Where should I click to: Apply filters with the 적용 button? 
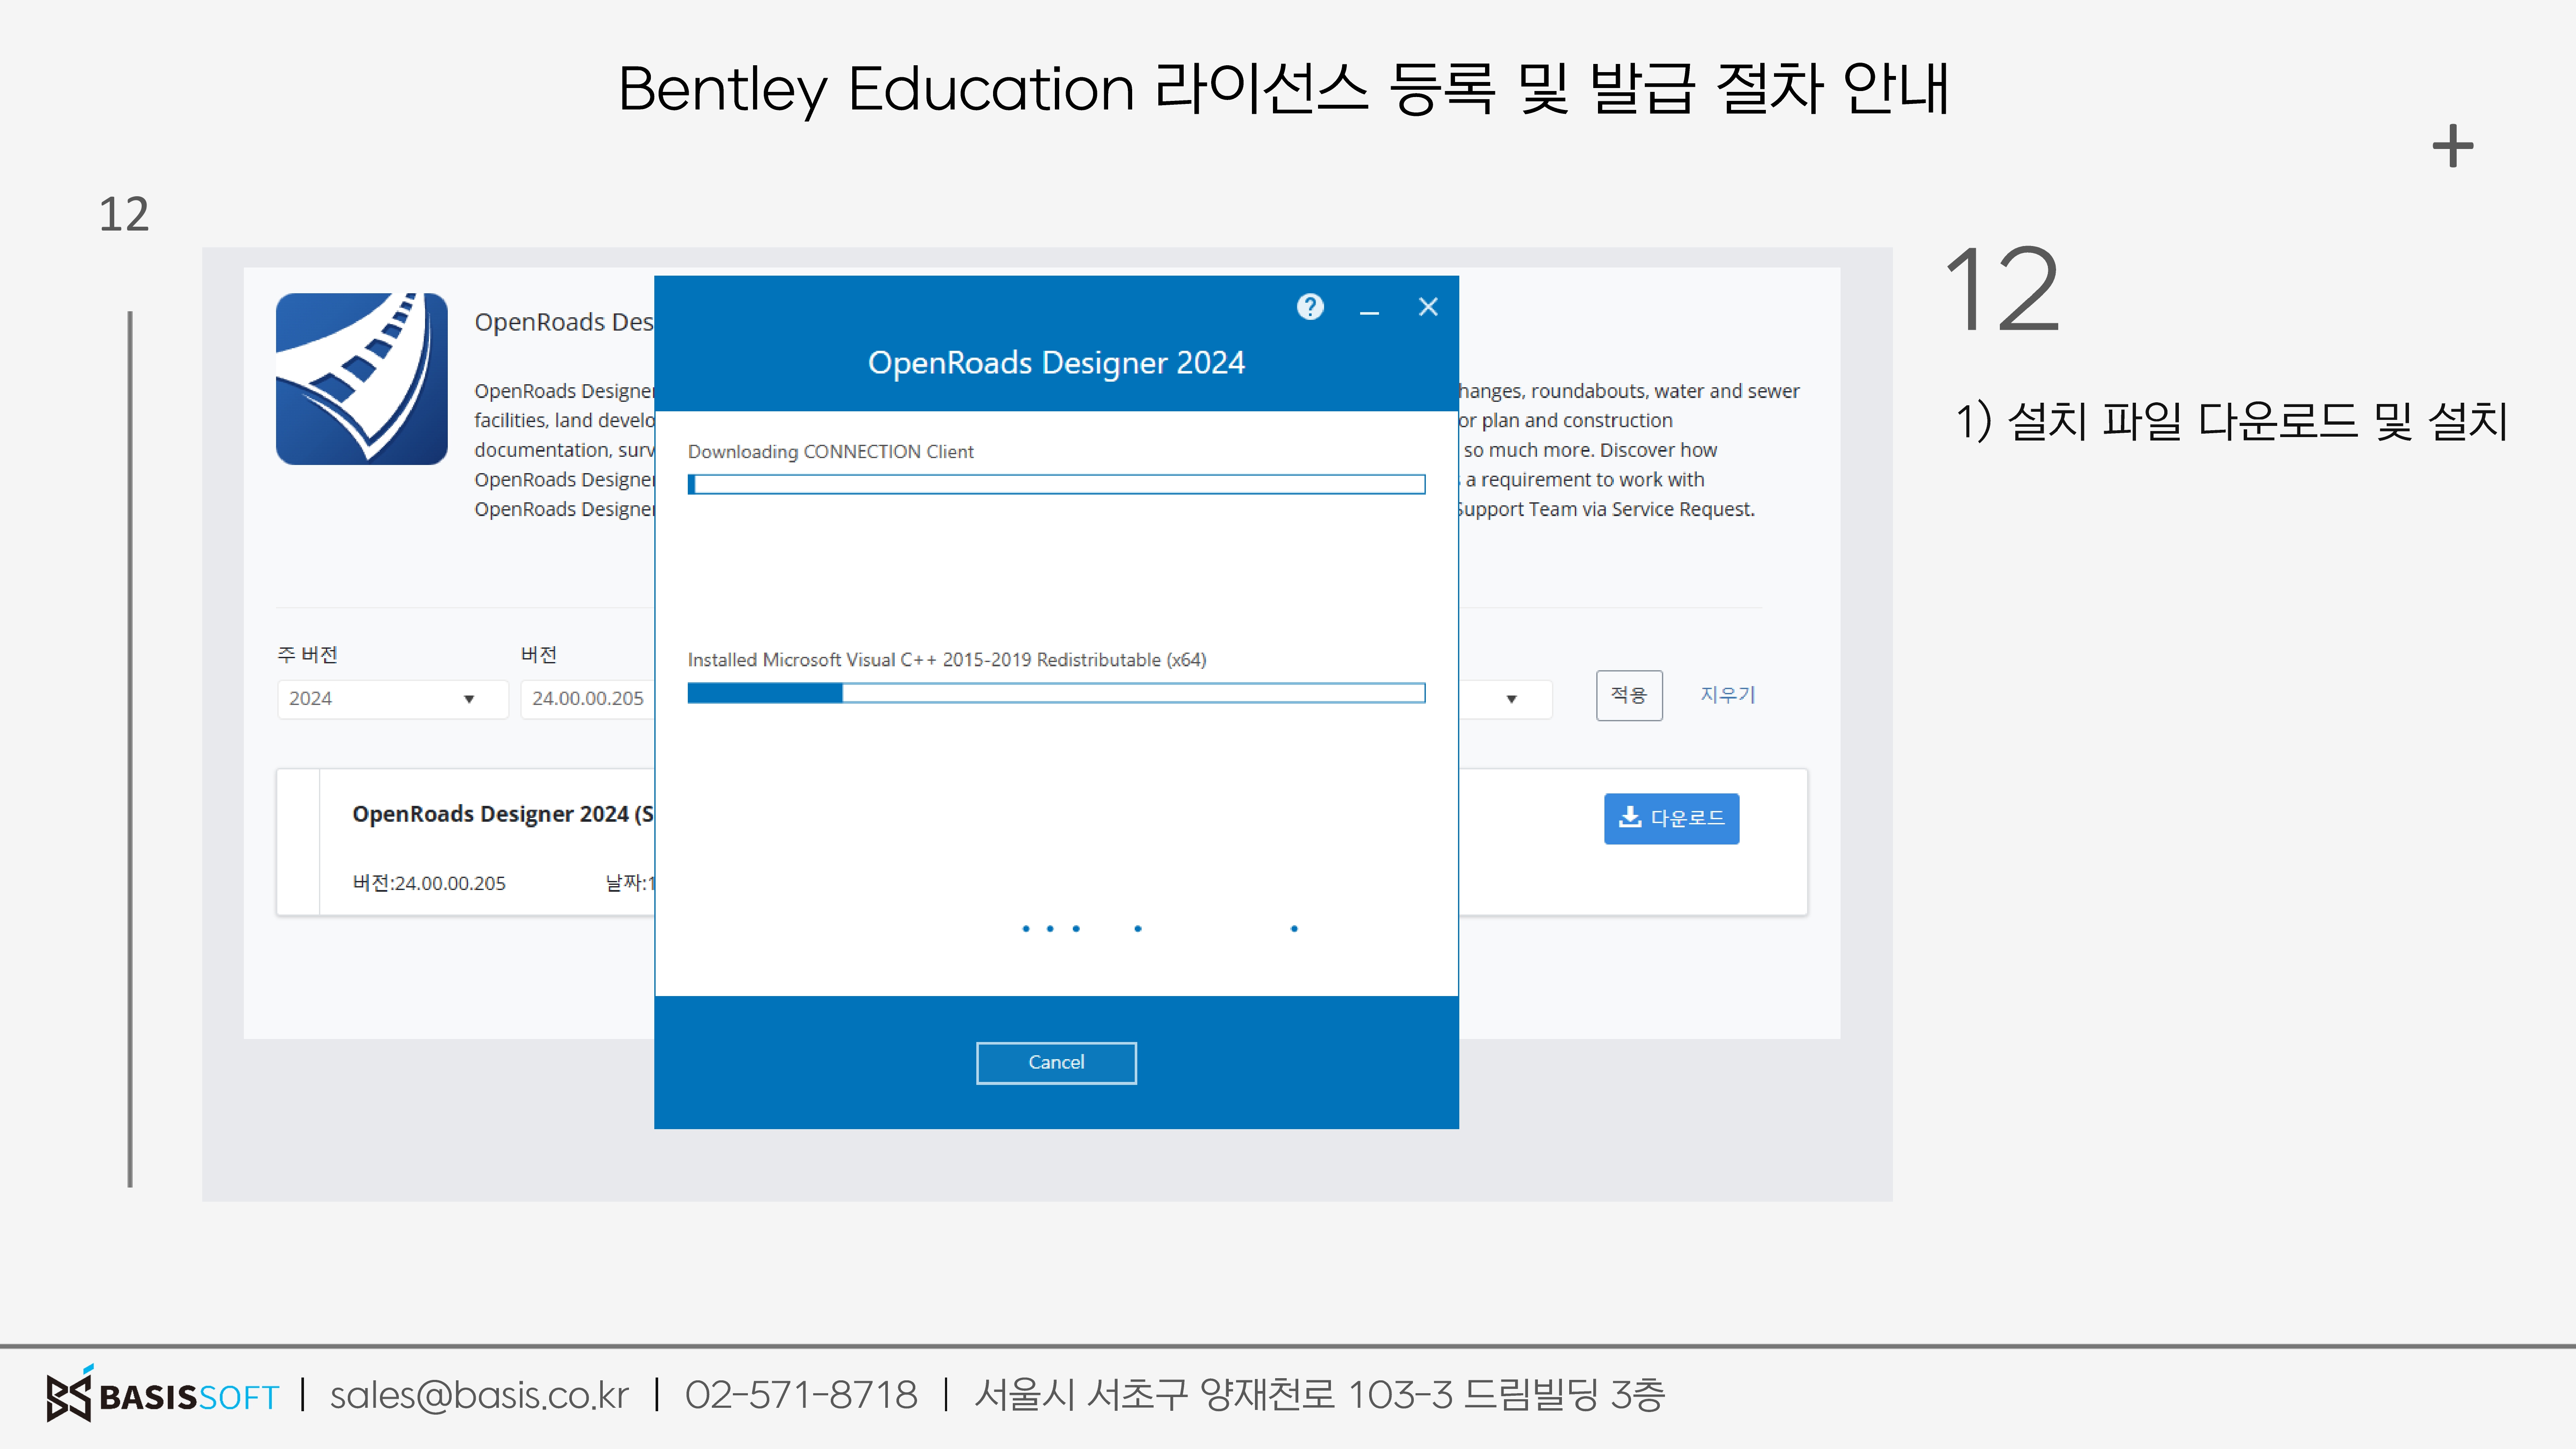[1629, 695]
